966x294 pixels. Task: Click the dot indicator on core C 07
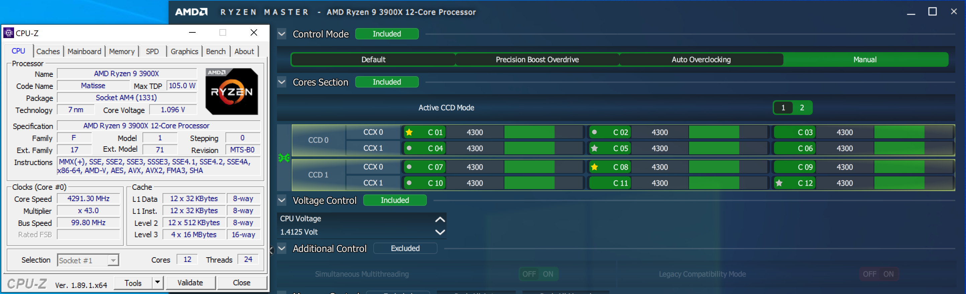click(409, 167)
